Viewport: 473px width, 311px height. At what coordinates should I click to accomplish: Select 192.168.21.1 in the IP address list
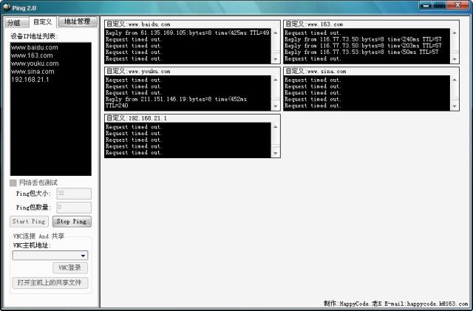click(30, 80)
